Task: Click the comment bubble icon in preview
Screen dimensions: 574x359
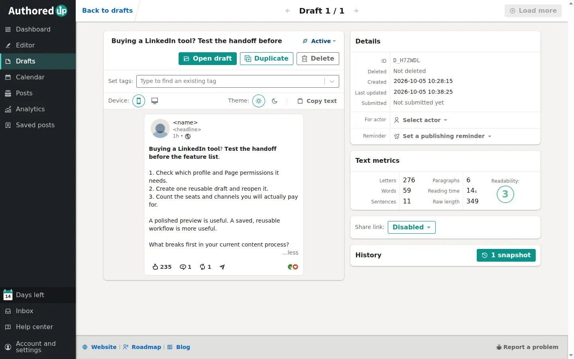Action: click(x=183, y=267)
